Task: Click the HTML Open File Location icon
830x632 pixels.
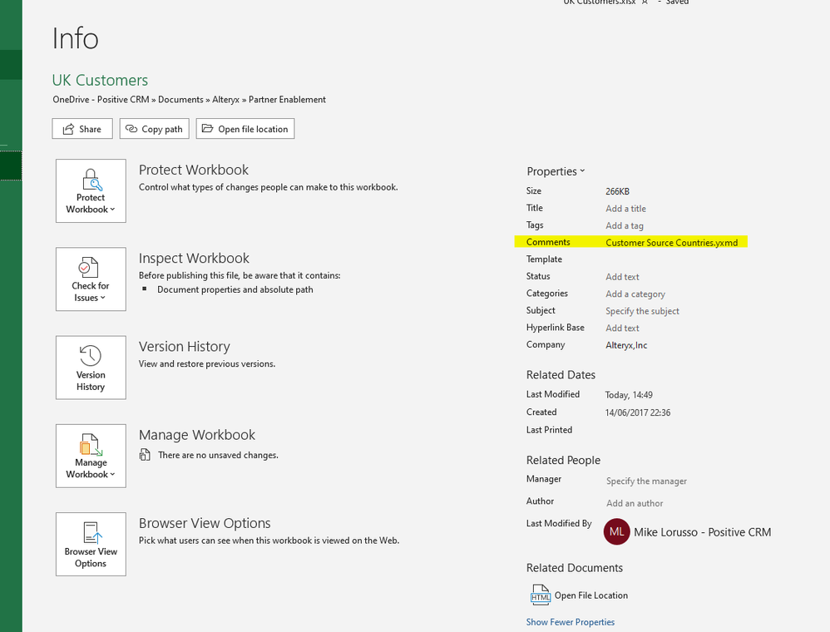Action: 540,595
